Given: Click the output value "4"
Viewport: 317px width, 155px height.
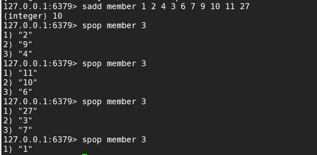Looking at the screenshot, I should click(25, 54).
